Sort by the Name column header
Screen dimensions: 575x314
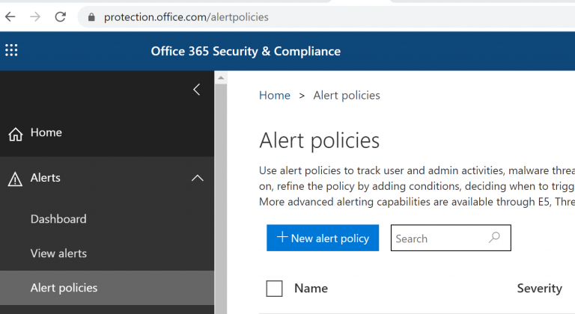pos(311,289)
